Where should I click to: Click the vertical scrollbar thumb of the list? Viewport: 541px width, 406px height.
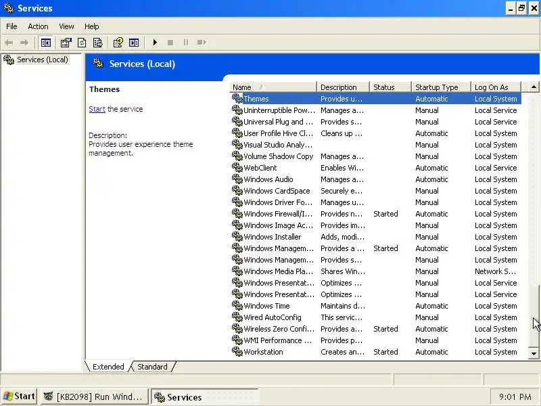pyautogui.click(x=534, y=316)
